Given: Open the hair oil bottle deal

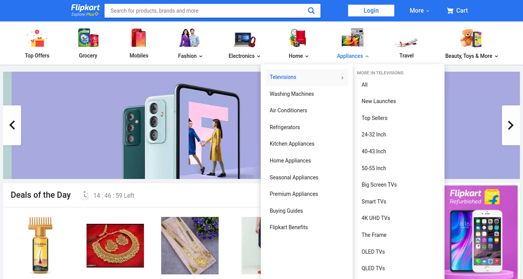Looking at the screenshot, I should (x=40, y=245).
